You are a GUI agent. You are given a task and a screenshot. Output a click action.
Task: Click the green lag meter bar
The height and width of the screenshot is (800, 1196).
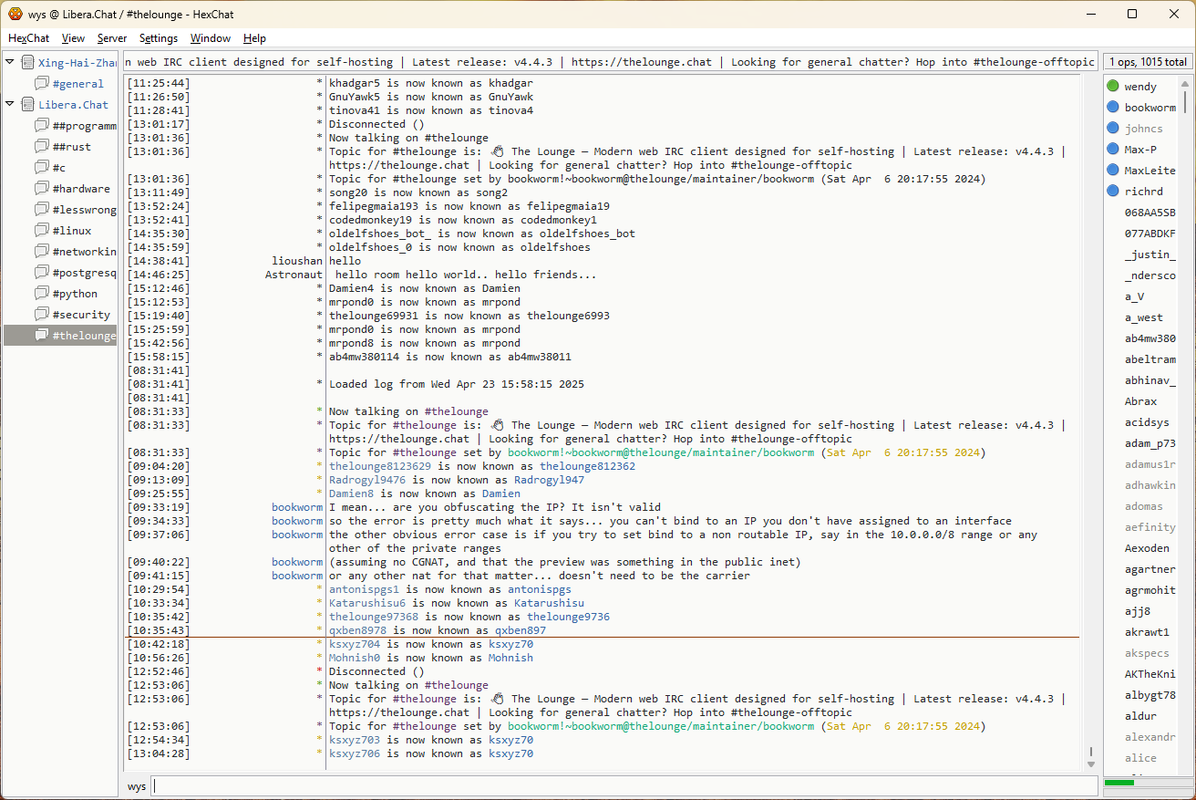[1119, 783]
